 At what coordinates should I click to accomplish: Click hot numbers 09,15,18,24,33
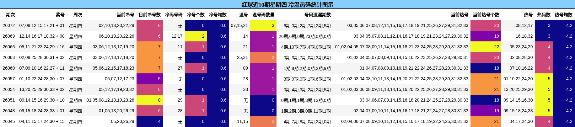click(x=518, y=111)
